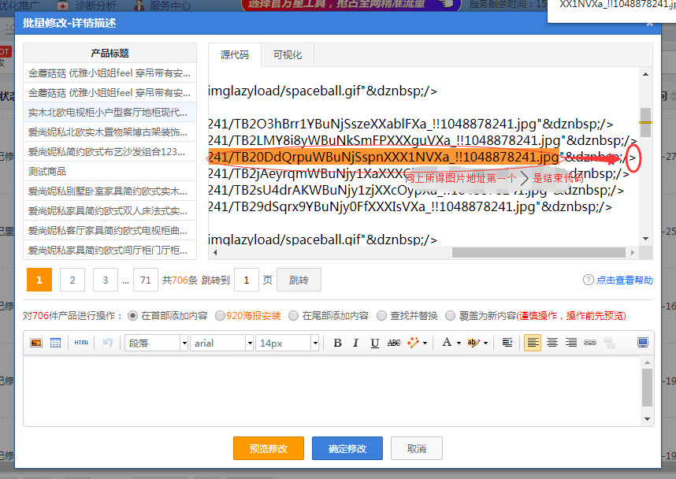
Task: Click 确定修改 confirm button
Action: [x=347, y=448]
